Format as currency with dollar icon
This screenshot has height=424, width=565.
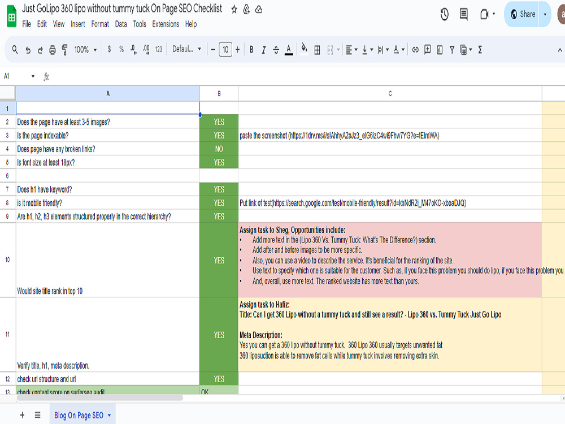coord(109,49)
